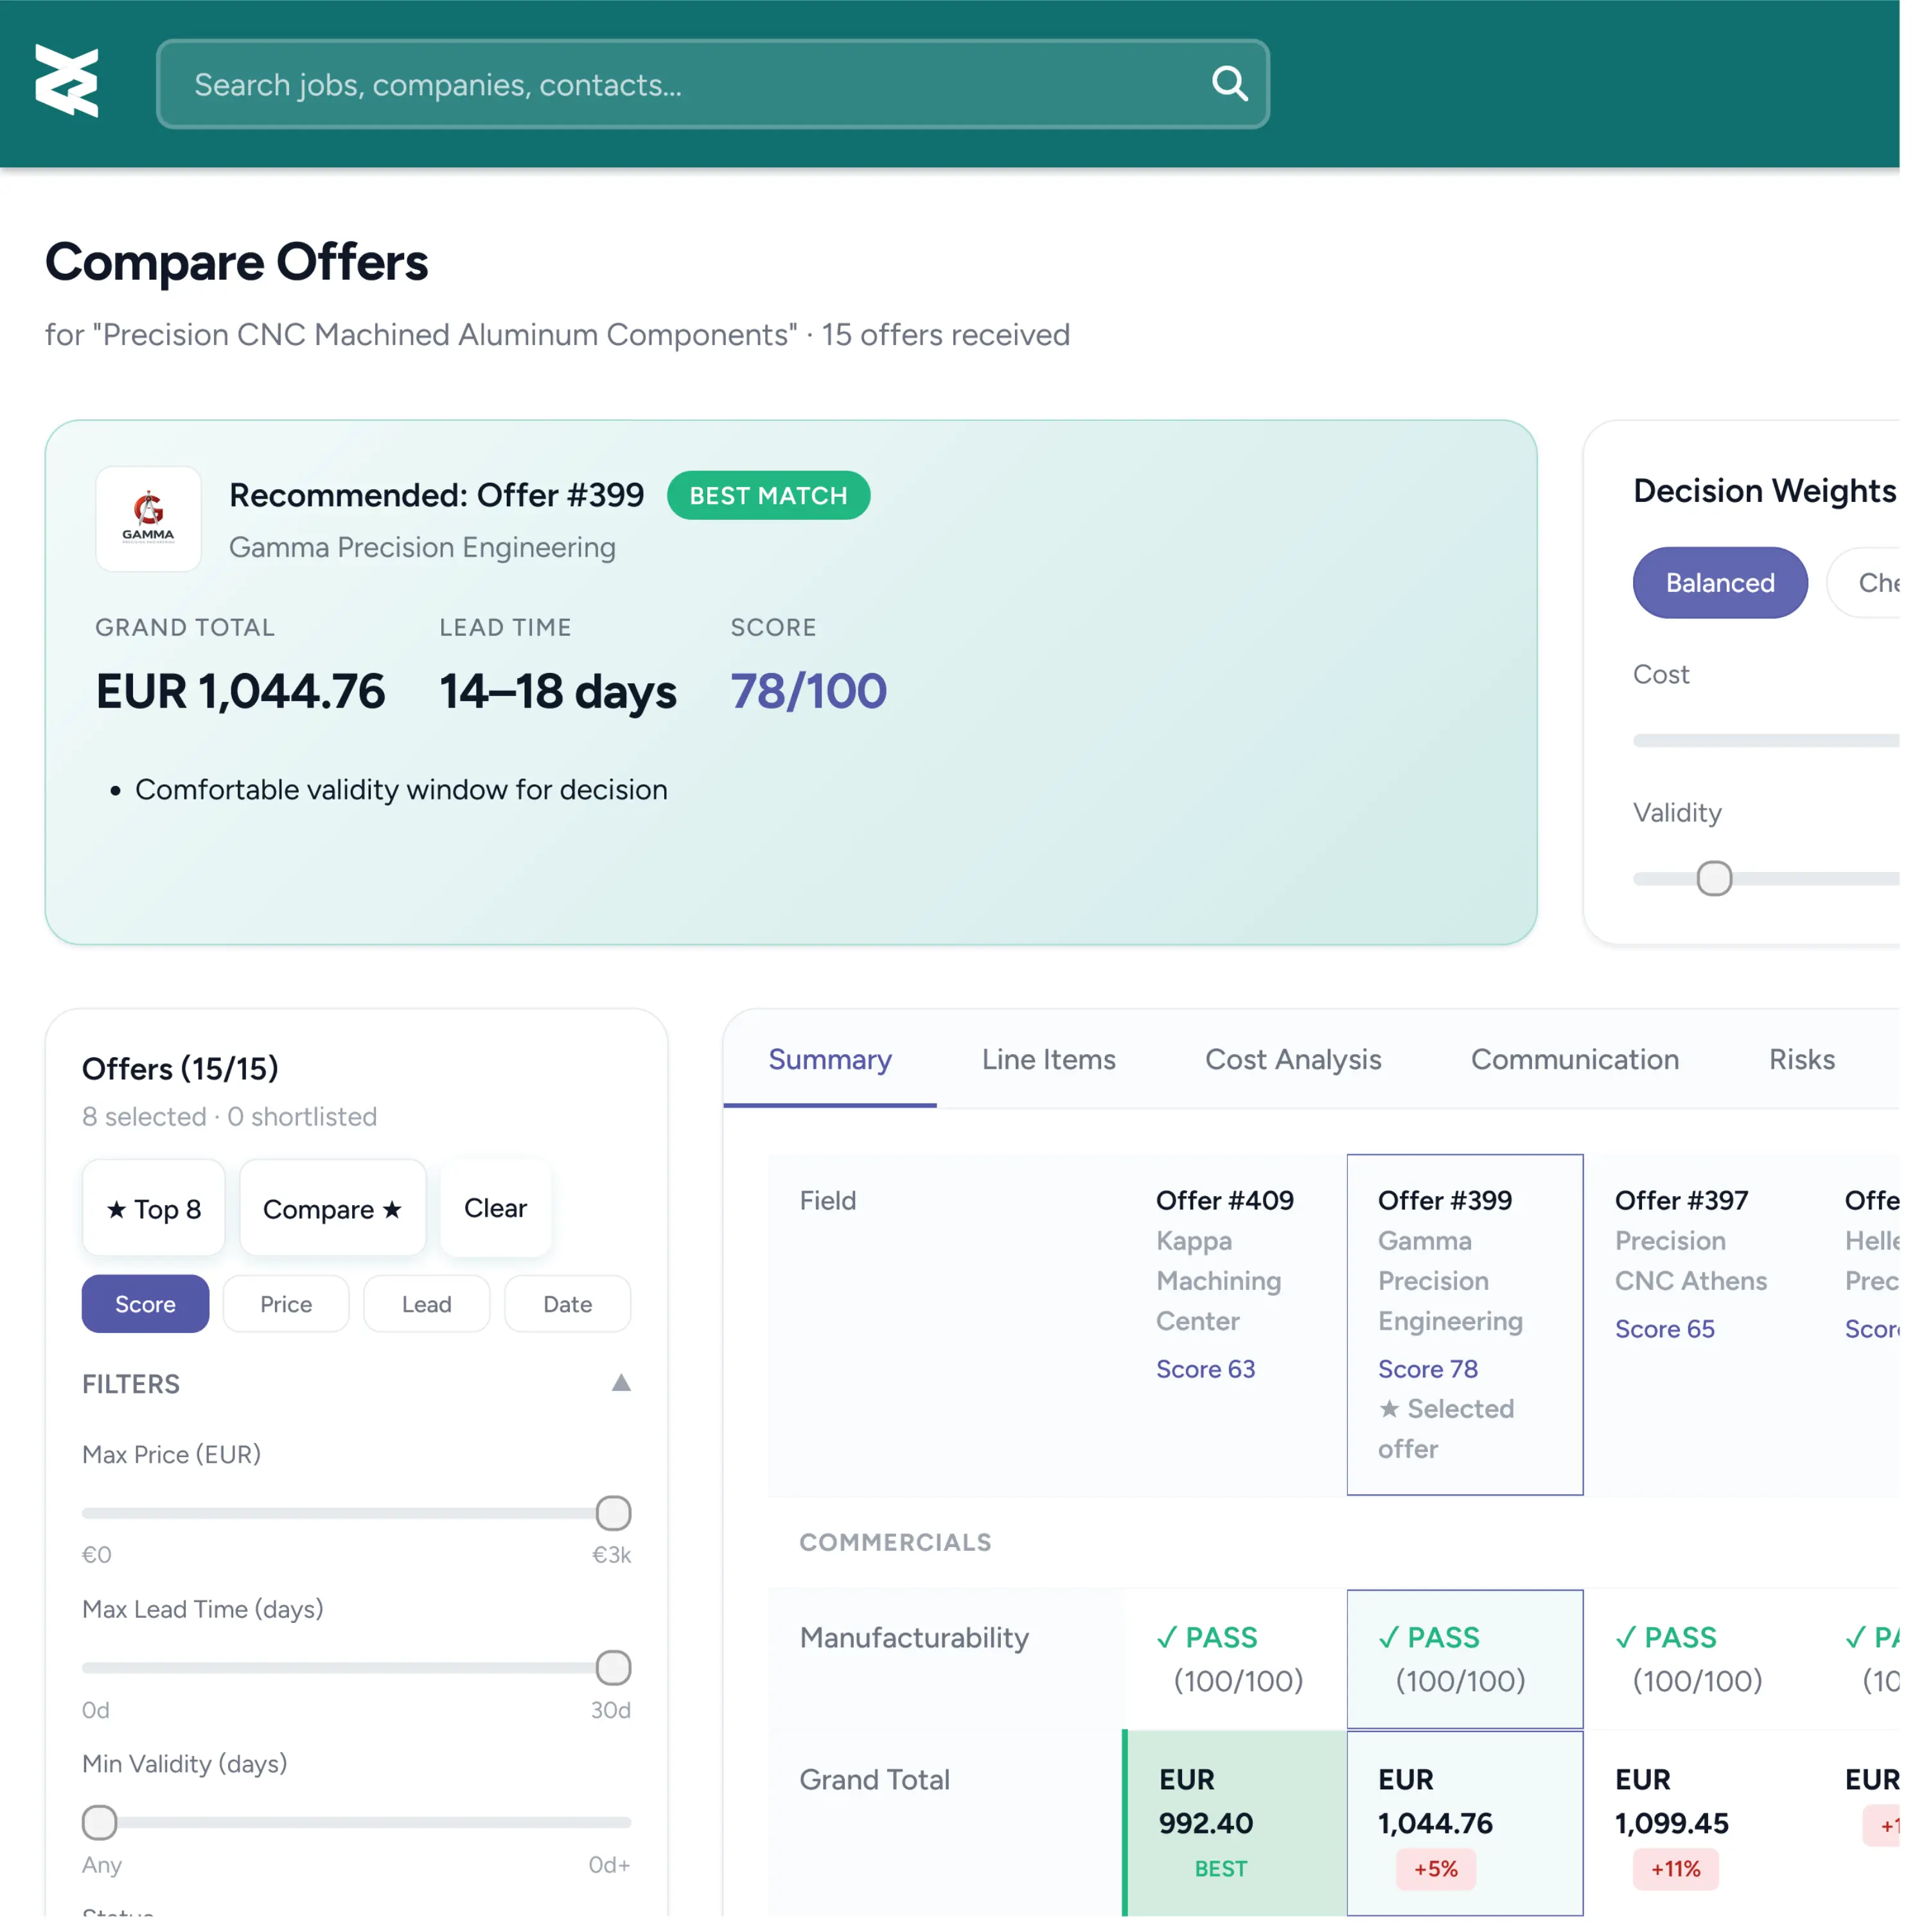Screen dimensions: 1915x1932
Task: Clear the selected offers
Action: pos(495,1208)
